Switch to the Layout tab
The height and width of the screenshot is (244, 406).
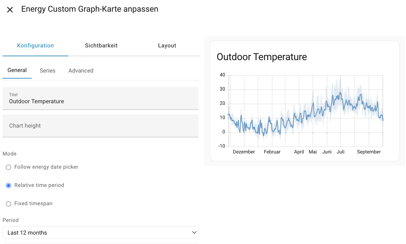click(x=167, y=46)
